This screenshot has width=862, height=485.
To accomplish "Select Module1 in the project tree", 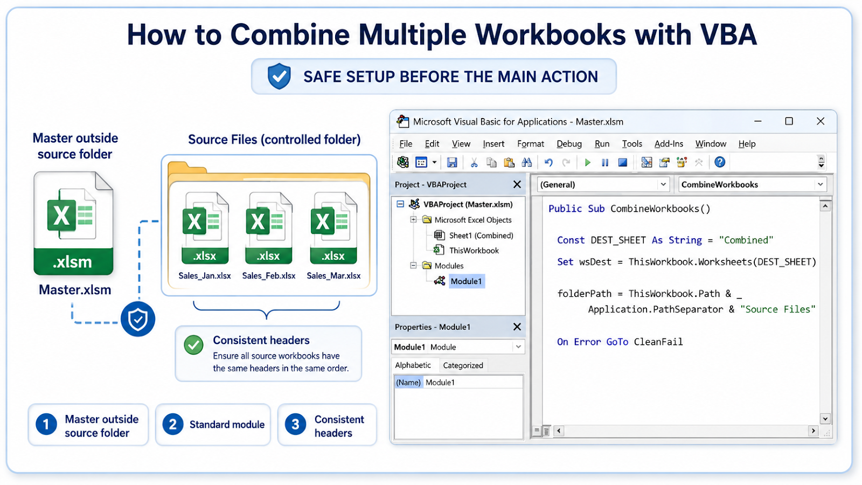I will [467, 281].
